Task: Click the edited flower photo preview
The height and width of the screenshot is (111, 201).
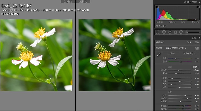Action: [114, 55]
